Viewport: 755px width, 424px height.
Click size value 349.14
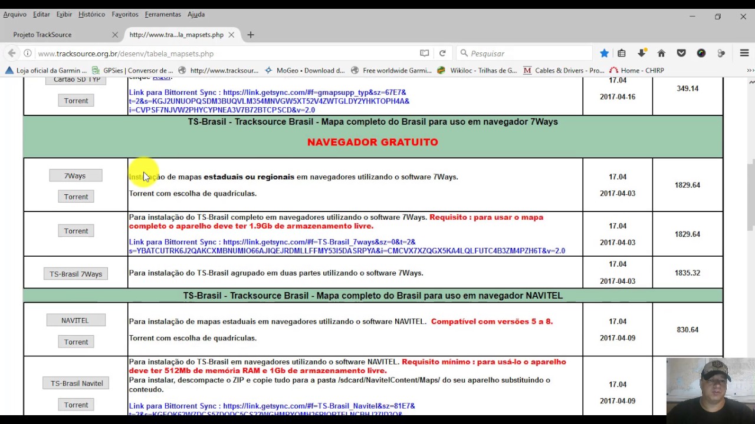(687, 88)
